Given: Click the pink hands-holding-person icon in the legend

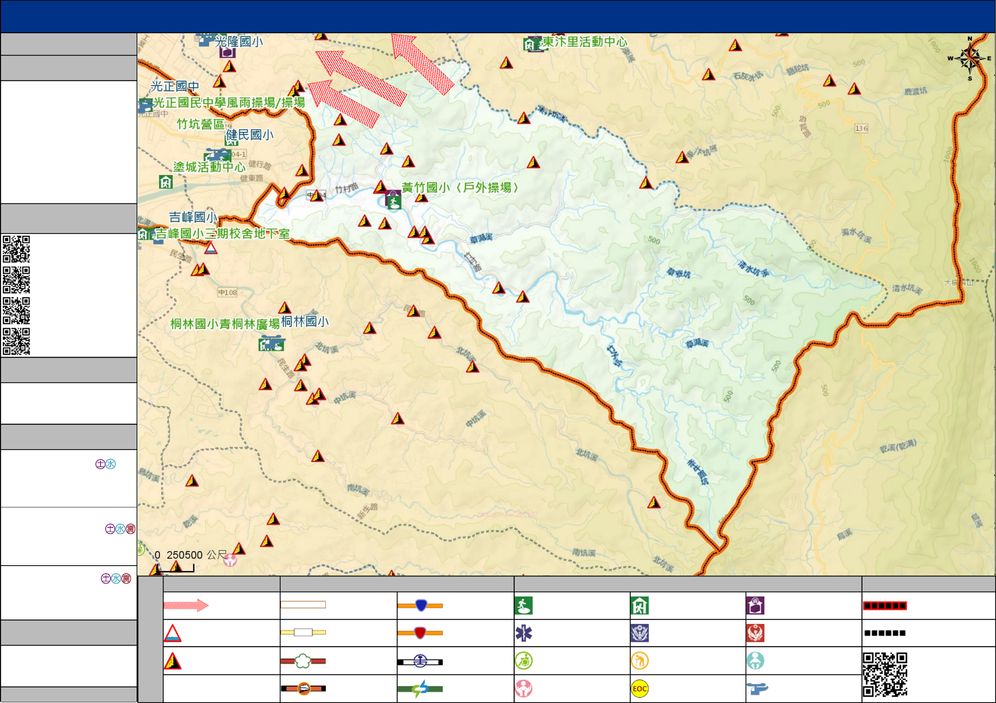Looking at the screenshot, I should point(524,689).
